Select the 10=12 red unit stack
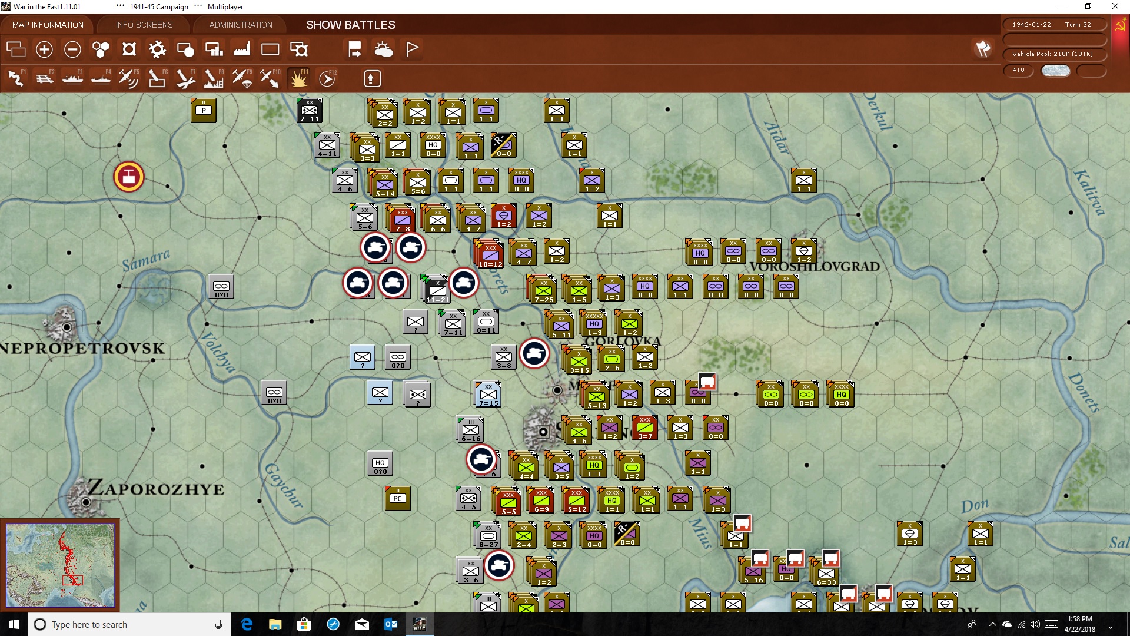The height and width of the screenshot is (636, 1130). point(489,254)
